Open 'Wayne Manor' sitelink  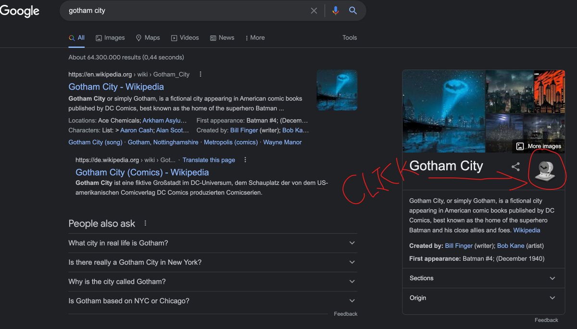(283, 142)
